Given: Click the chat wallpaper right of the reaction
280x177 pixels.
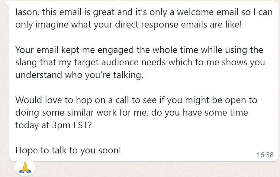Looking at the screenshot, I should click(x=151, y=169).
